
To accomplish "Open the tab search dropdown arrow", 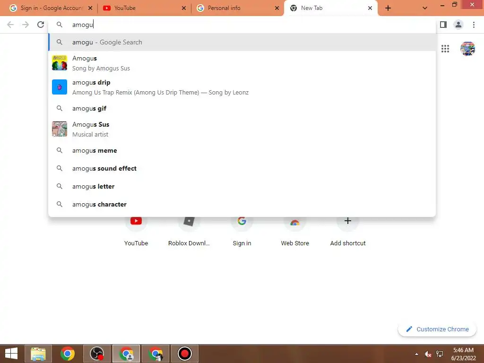I will pos(425,8).
